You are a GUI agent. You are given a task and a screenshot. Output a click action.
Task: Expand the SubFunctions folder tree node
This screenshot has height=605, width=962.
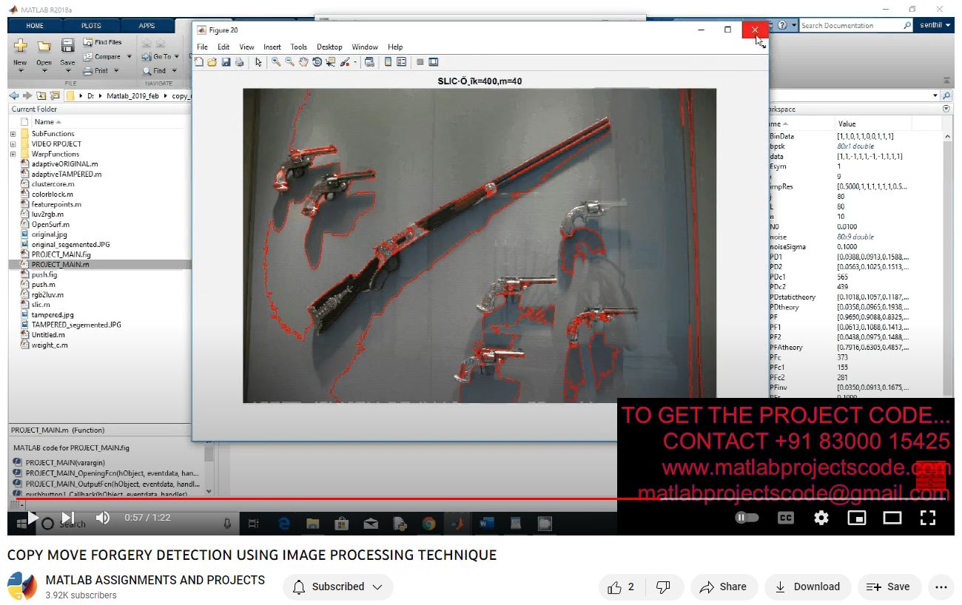click(x=13, y=134)
